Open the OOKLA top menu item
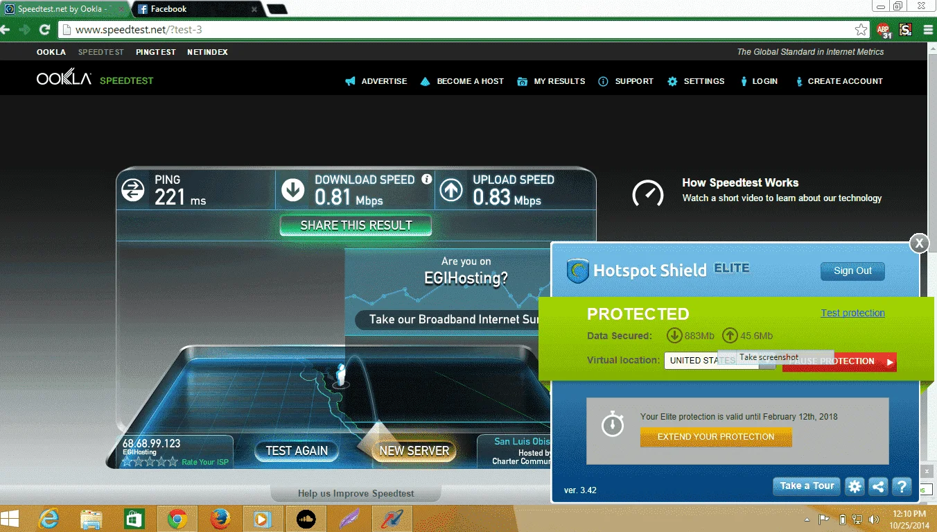 (x=51, y=52)
